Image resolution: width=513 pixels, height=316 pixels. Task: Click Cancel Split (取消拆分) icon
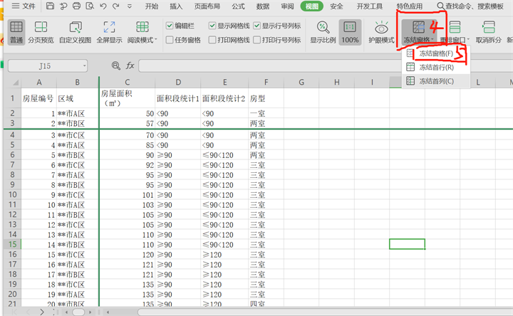(489, 28)
